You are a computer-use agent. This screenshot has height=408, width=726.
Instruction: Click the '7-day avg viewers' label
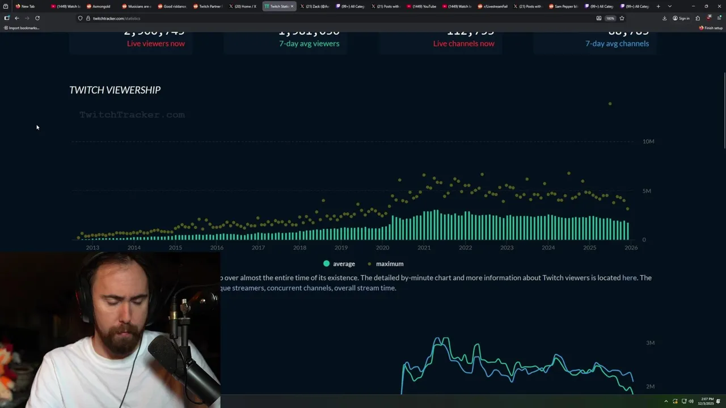click(309, 44)
